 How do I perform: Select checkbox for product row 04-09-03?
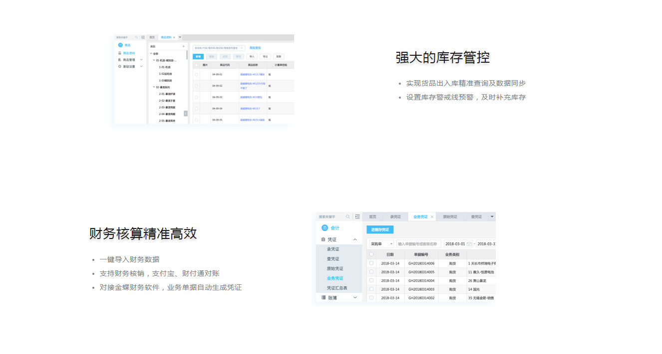[196, 97]
